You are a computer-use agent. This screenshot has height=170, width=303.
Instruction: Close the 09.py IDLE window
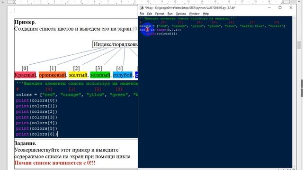291,8
